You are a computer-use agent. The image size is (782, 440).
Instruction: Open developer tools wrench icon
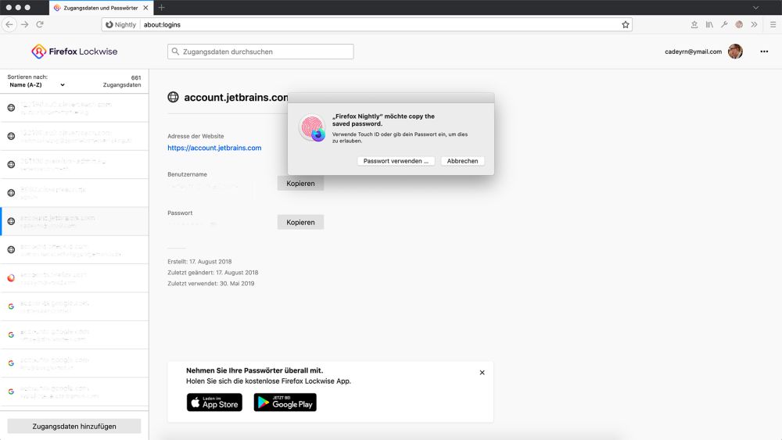tap(724, 24)
